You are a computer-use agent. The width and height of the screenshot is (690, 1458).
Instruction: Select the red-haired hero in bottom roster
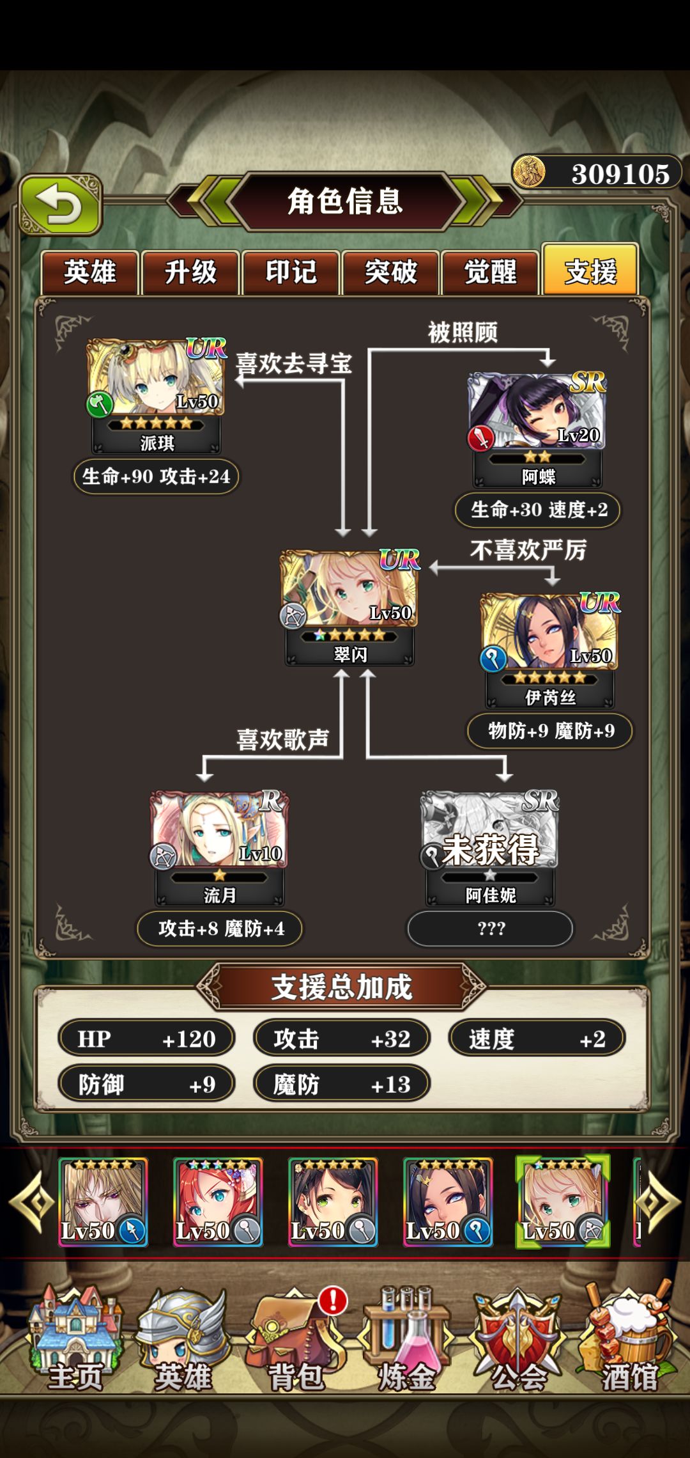click(x=217, y=1202)
